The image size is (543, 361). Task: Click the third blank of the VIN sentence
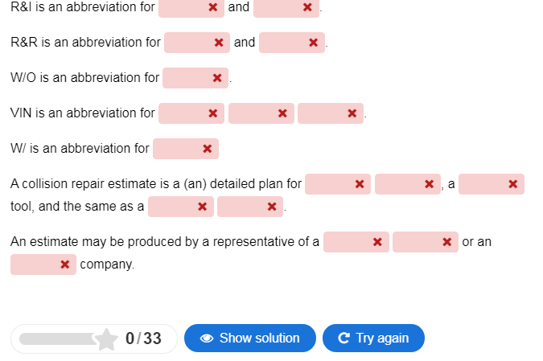tap(331, 113)
